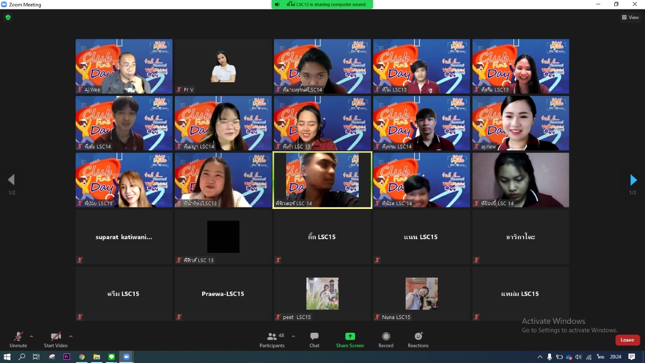The image size is (645, 363).
Task: Click the green Share Screen button
Action: click(350, 339)
